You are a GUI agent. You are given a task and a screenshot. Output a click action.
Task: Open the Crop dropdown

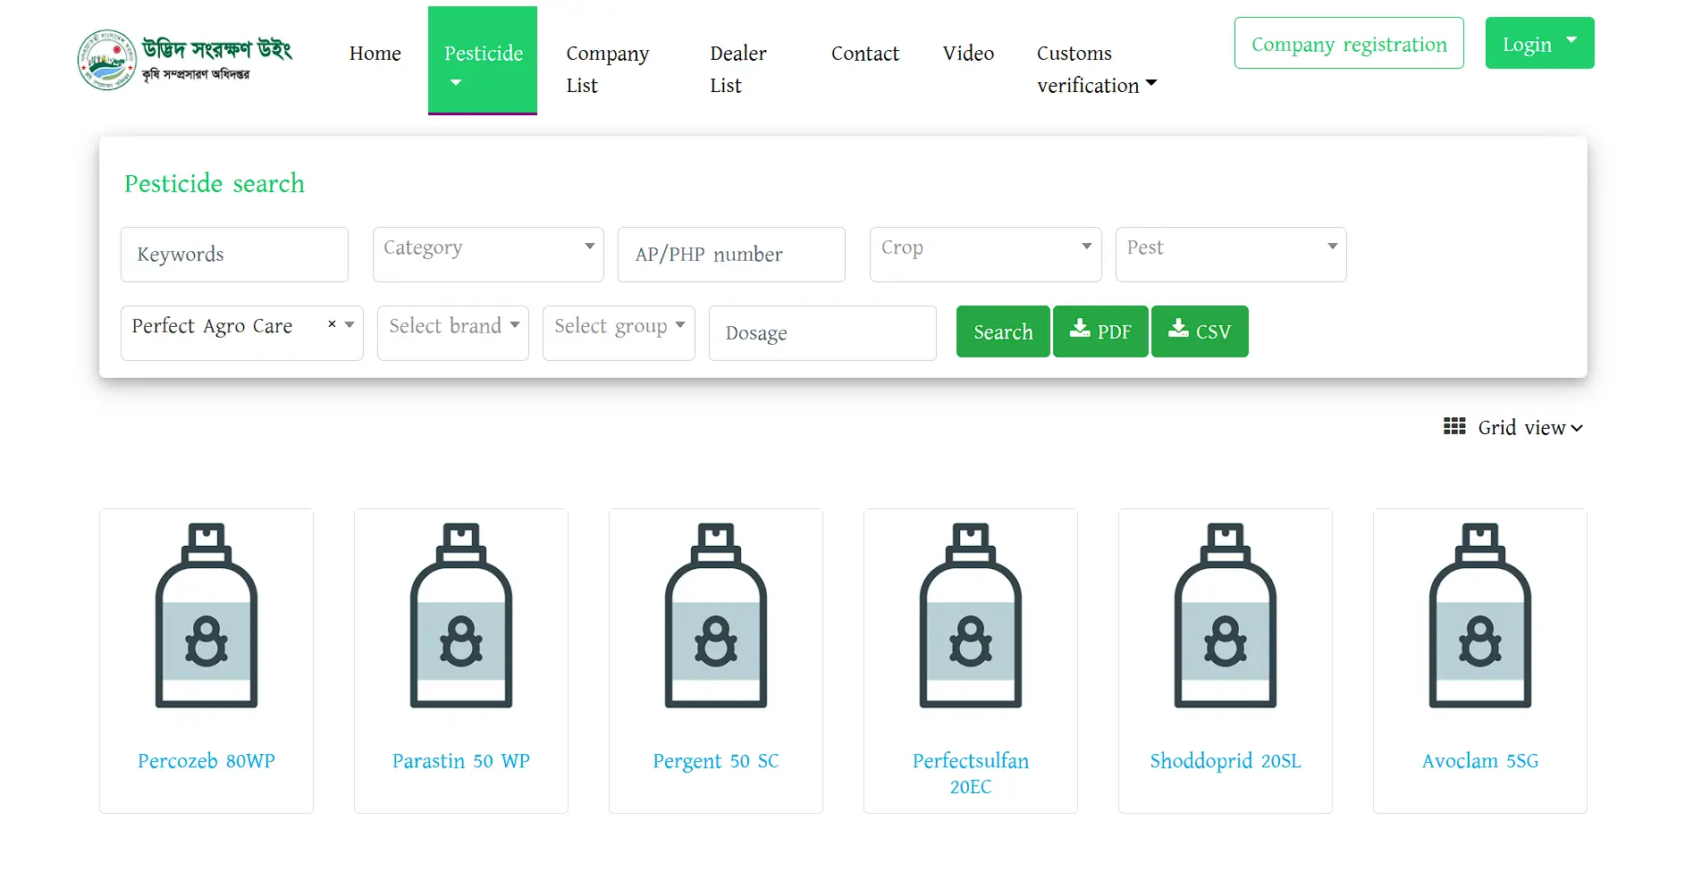[x=985, y=255]
